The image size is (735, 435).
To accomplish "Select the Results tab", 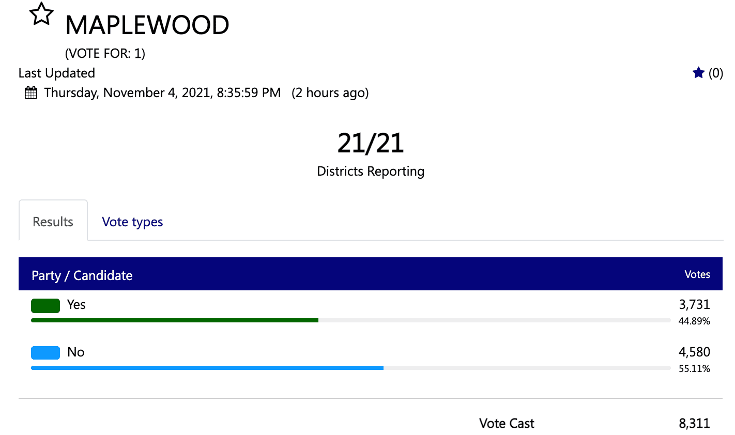I will (x=53, y=222).
